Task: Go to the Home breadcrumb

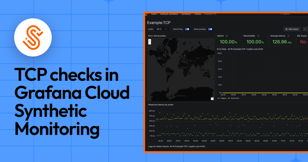Action: [154, 14]
